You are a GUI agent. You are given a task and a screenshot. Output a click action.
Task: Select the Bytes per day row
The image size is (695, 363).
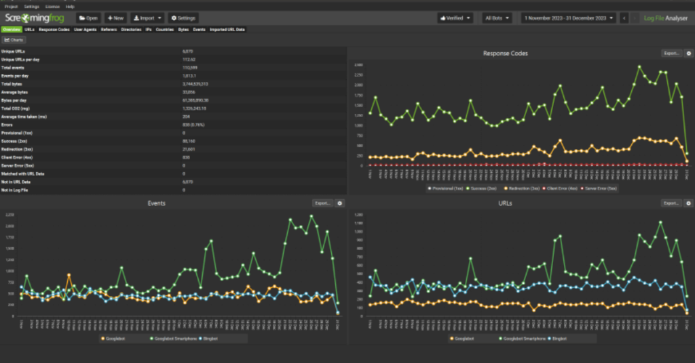click(173, 100)
